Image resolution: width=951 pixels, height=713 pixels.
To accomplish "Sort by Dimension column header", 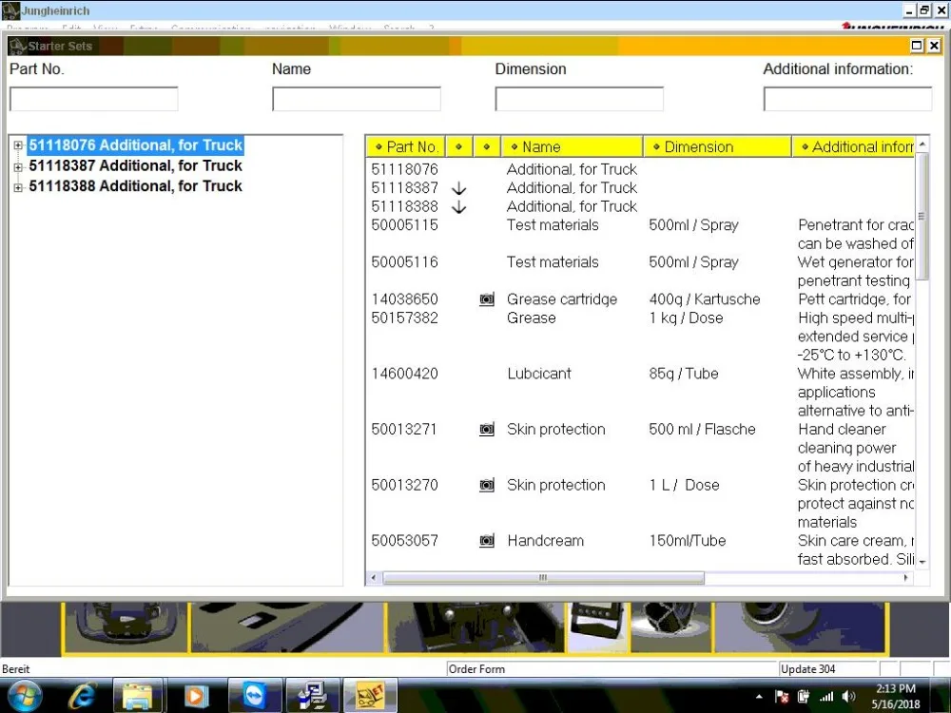I will pos(717,146).
